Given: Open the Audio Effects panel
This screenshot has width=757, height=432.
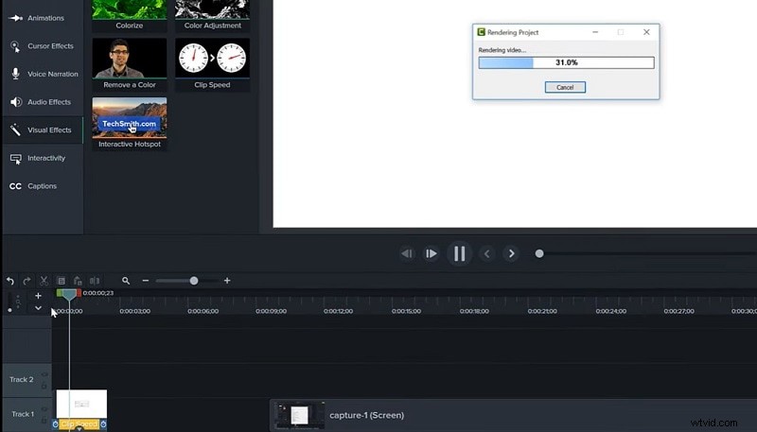Looking at the screenshot, I should pyautogui.click(x=43, y=102).
